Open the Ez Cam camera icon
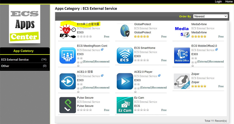The width and height of the screenshot is (234, 124). (125, 105)
